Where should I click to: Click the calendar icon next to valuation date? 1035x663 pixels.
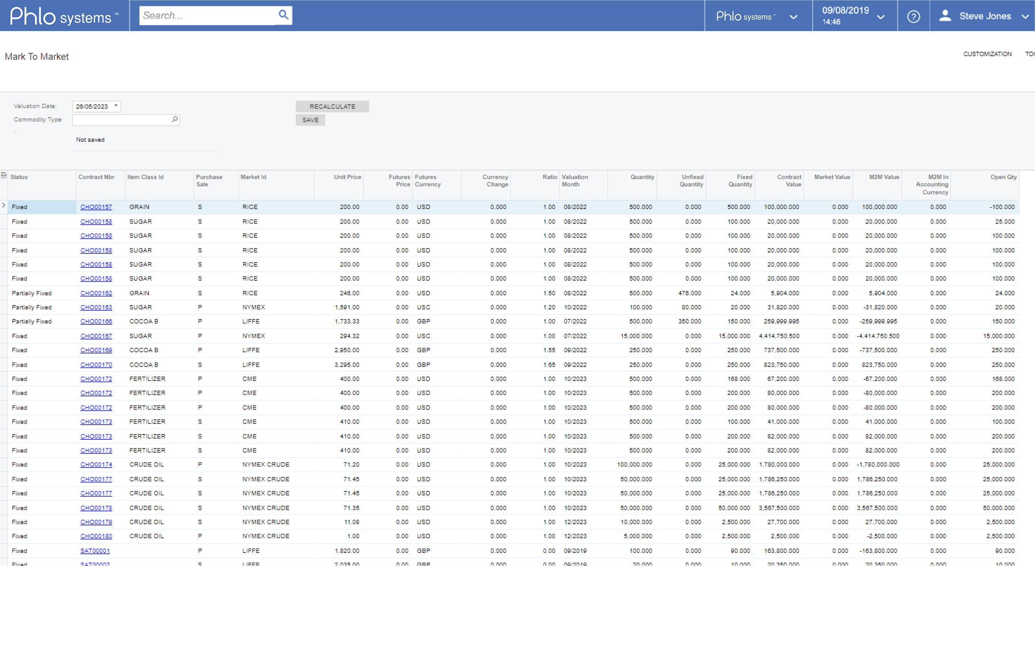[x=117, y=106]
